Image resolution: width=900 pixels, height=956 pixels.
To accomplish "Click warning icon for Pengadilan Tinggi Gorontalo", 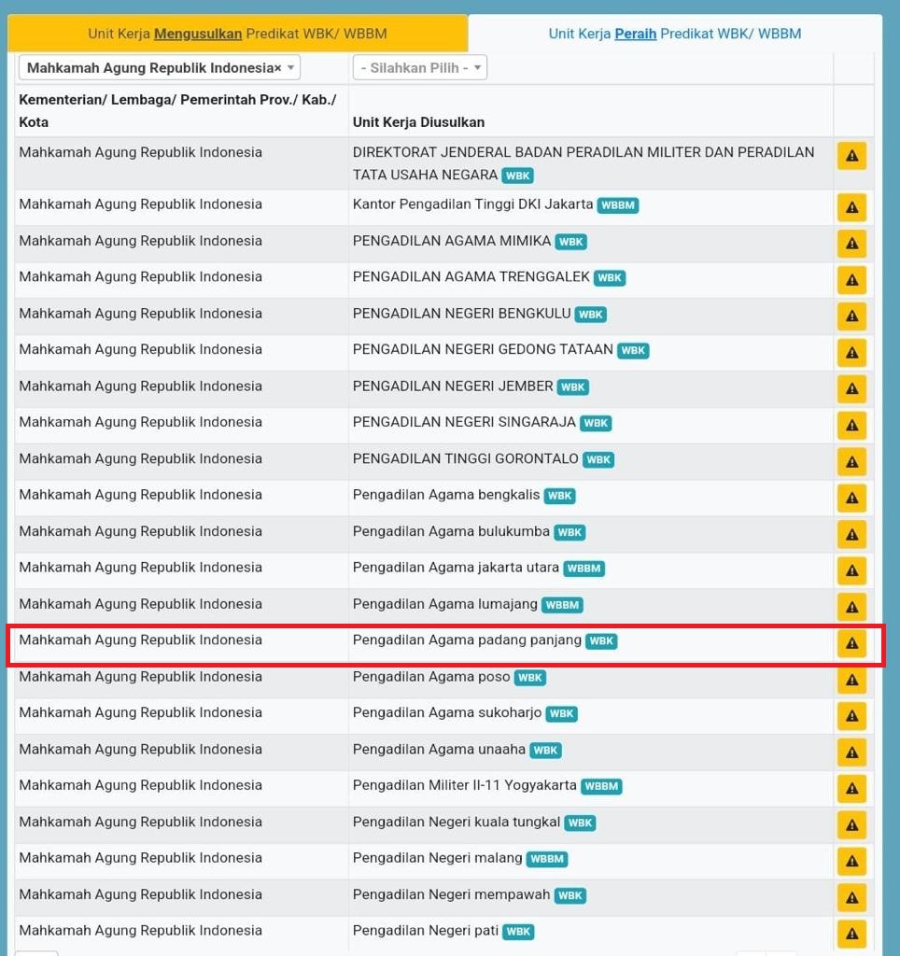I will (851, 462).
